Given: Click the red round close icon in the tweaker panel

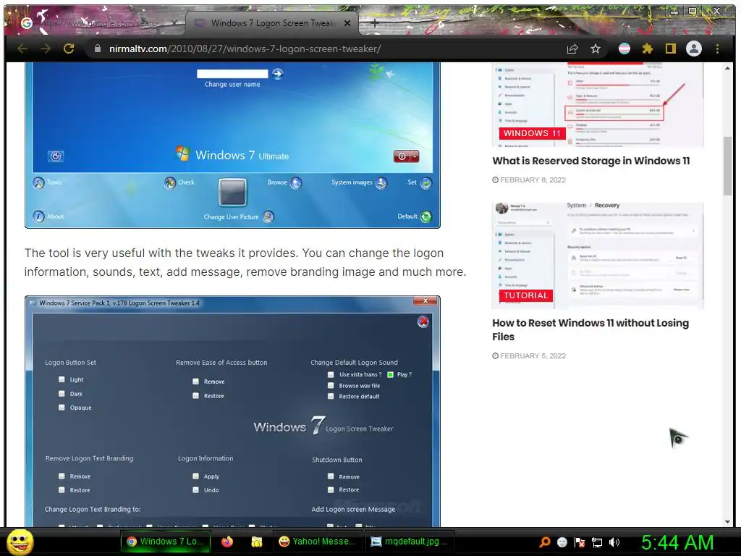Looking at the screenshot, I should click(423, 321).
